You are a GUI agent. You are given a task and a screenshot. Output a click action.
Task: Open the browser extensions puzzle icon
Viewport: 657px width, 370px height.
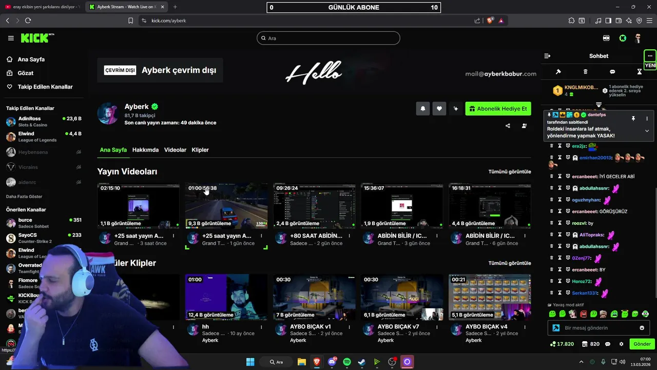tap(571, 21)
